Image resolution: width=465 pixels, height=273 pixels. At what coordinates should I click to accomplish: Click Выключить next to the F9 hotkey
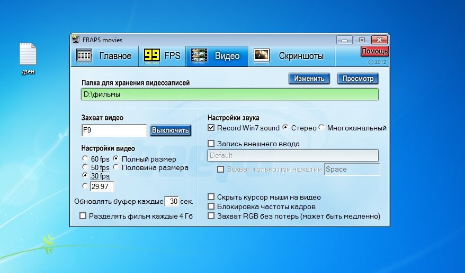(171, 130)
